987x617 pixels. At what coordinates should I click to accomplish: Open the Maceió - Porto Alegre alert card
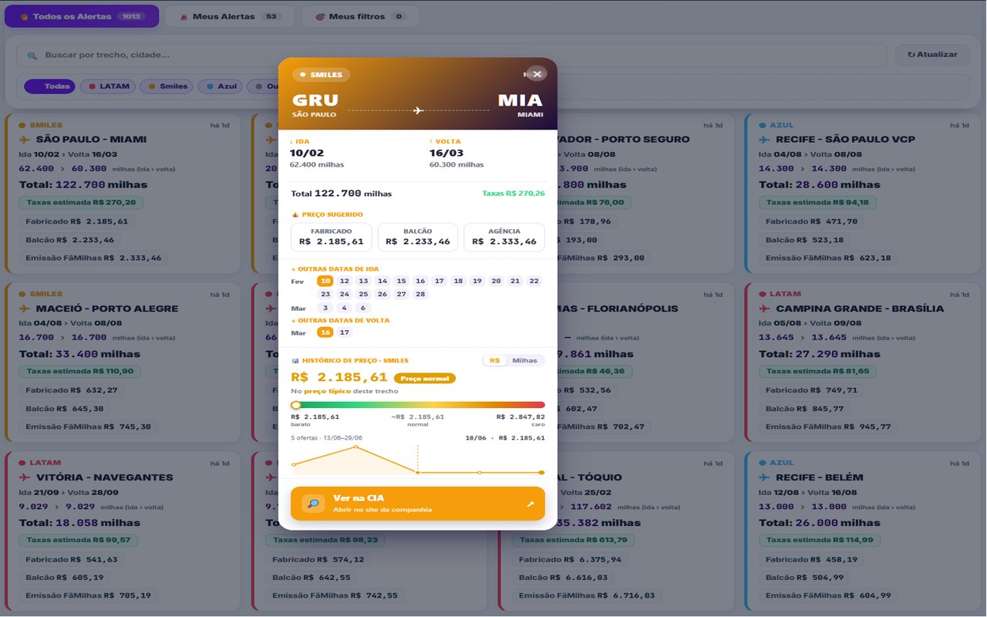tap(121, 363)
